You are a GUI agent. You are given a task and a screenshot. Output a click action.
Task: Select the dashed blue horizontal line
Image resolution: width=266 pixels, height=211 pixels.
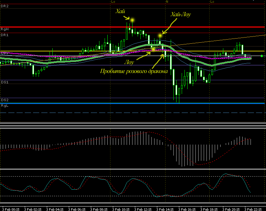(x=133, y=113)
